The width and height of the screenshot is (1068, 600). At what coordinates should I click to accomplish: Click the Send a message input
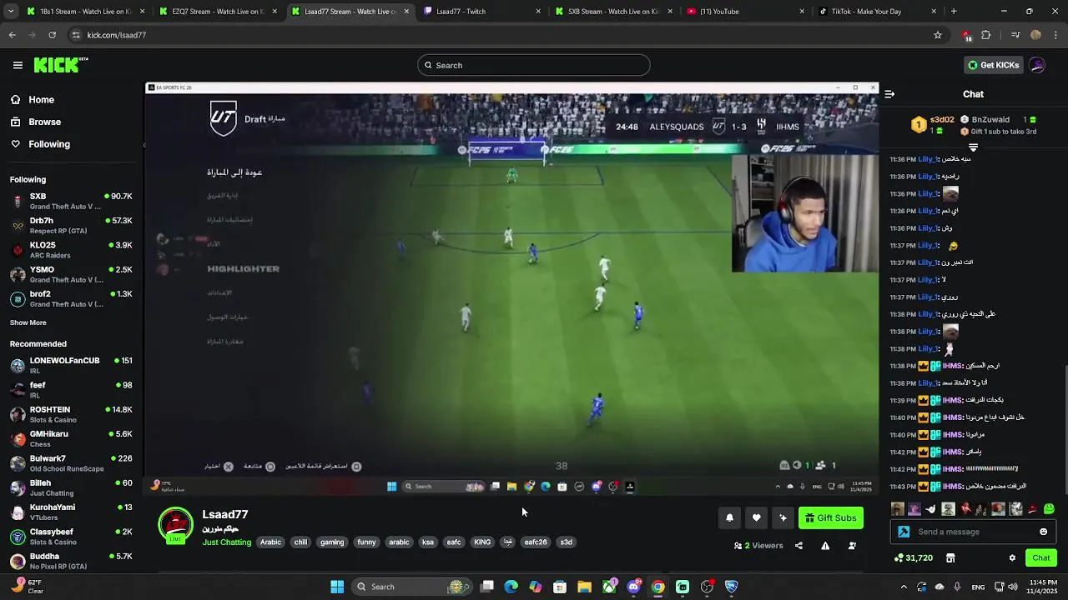point(975,532)
